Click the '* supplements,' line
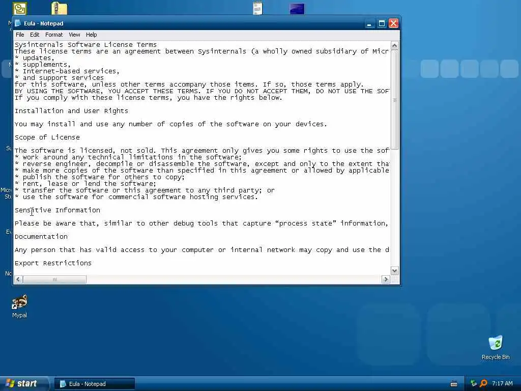The image size is (521, 391). tap(43, 65)
